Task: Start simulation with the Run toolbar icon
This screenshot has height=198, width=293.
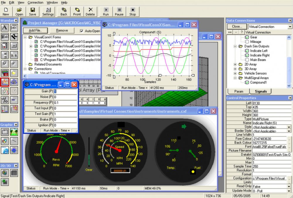Action: 106,12
